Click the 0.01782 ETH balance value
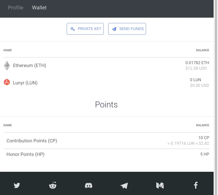This screenshot has width=218, height=195. 197,63
